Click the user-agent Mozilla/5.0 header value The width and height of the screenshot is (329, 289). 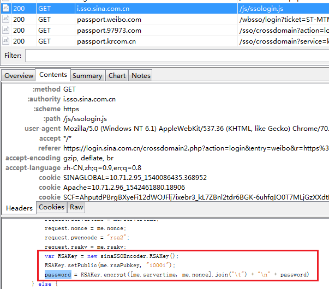point(196,129)
